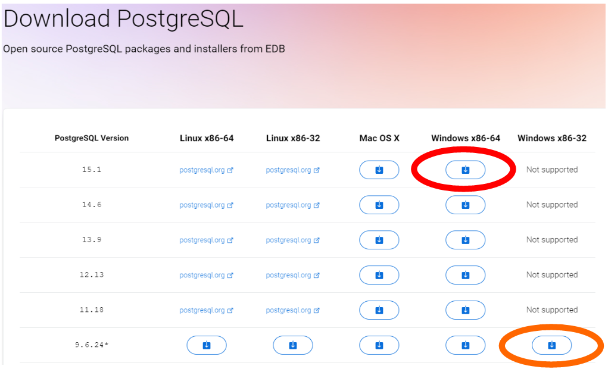608x369 pixels.
Task: Open postgresql.org link for 14.6 Linux x86-32
Action: pyautogui.click(x=293, y=205)
